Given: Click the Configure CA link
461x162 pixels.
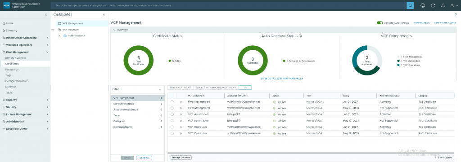Looking at the screenshot, I should click(x=421, y=22).
